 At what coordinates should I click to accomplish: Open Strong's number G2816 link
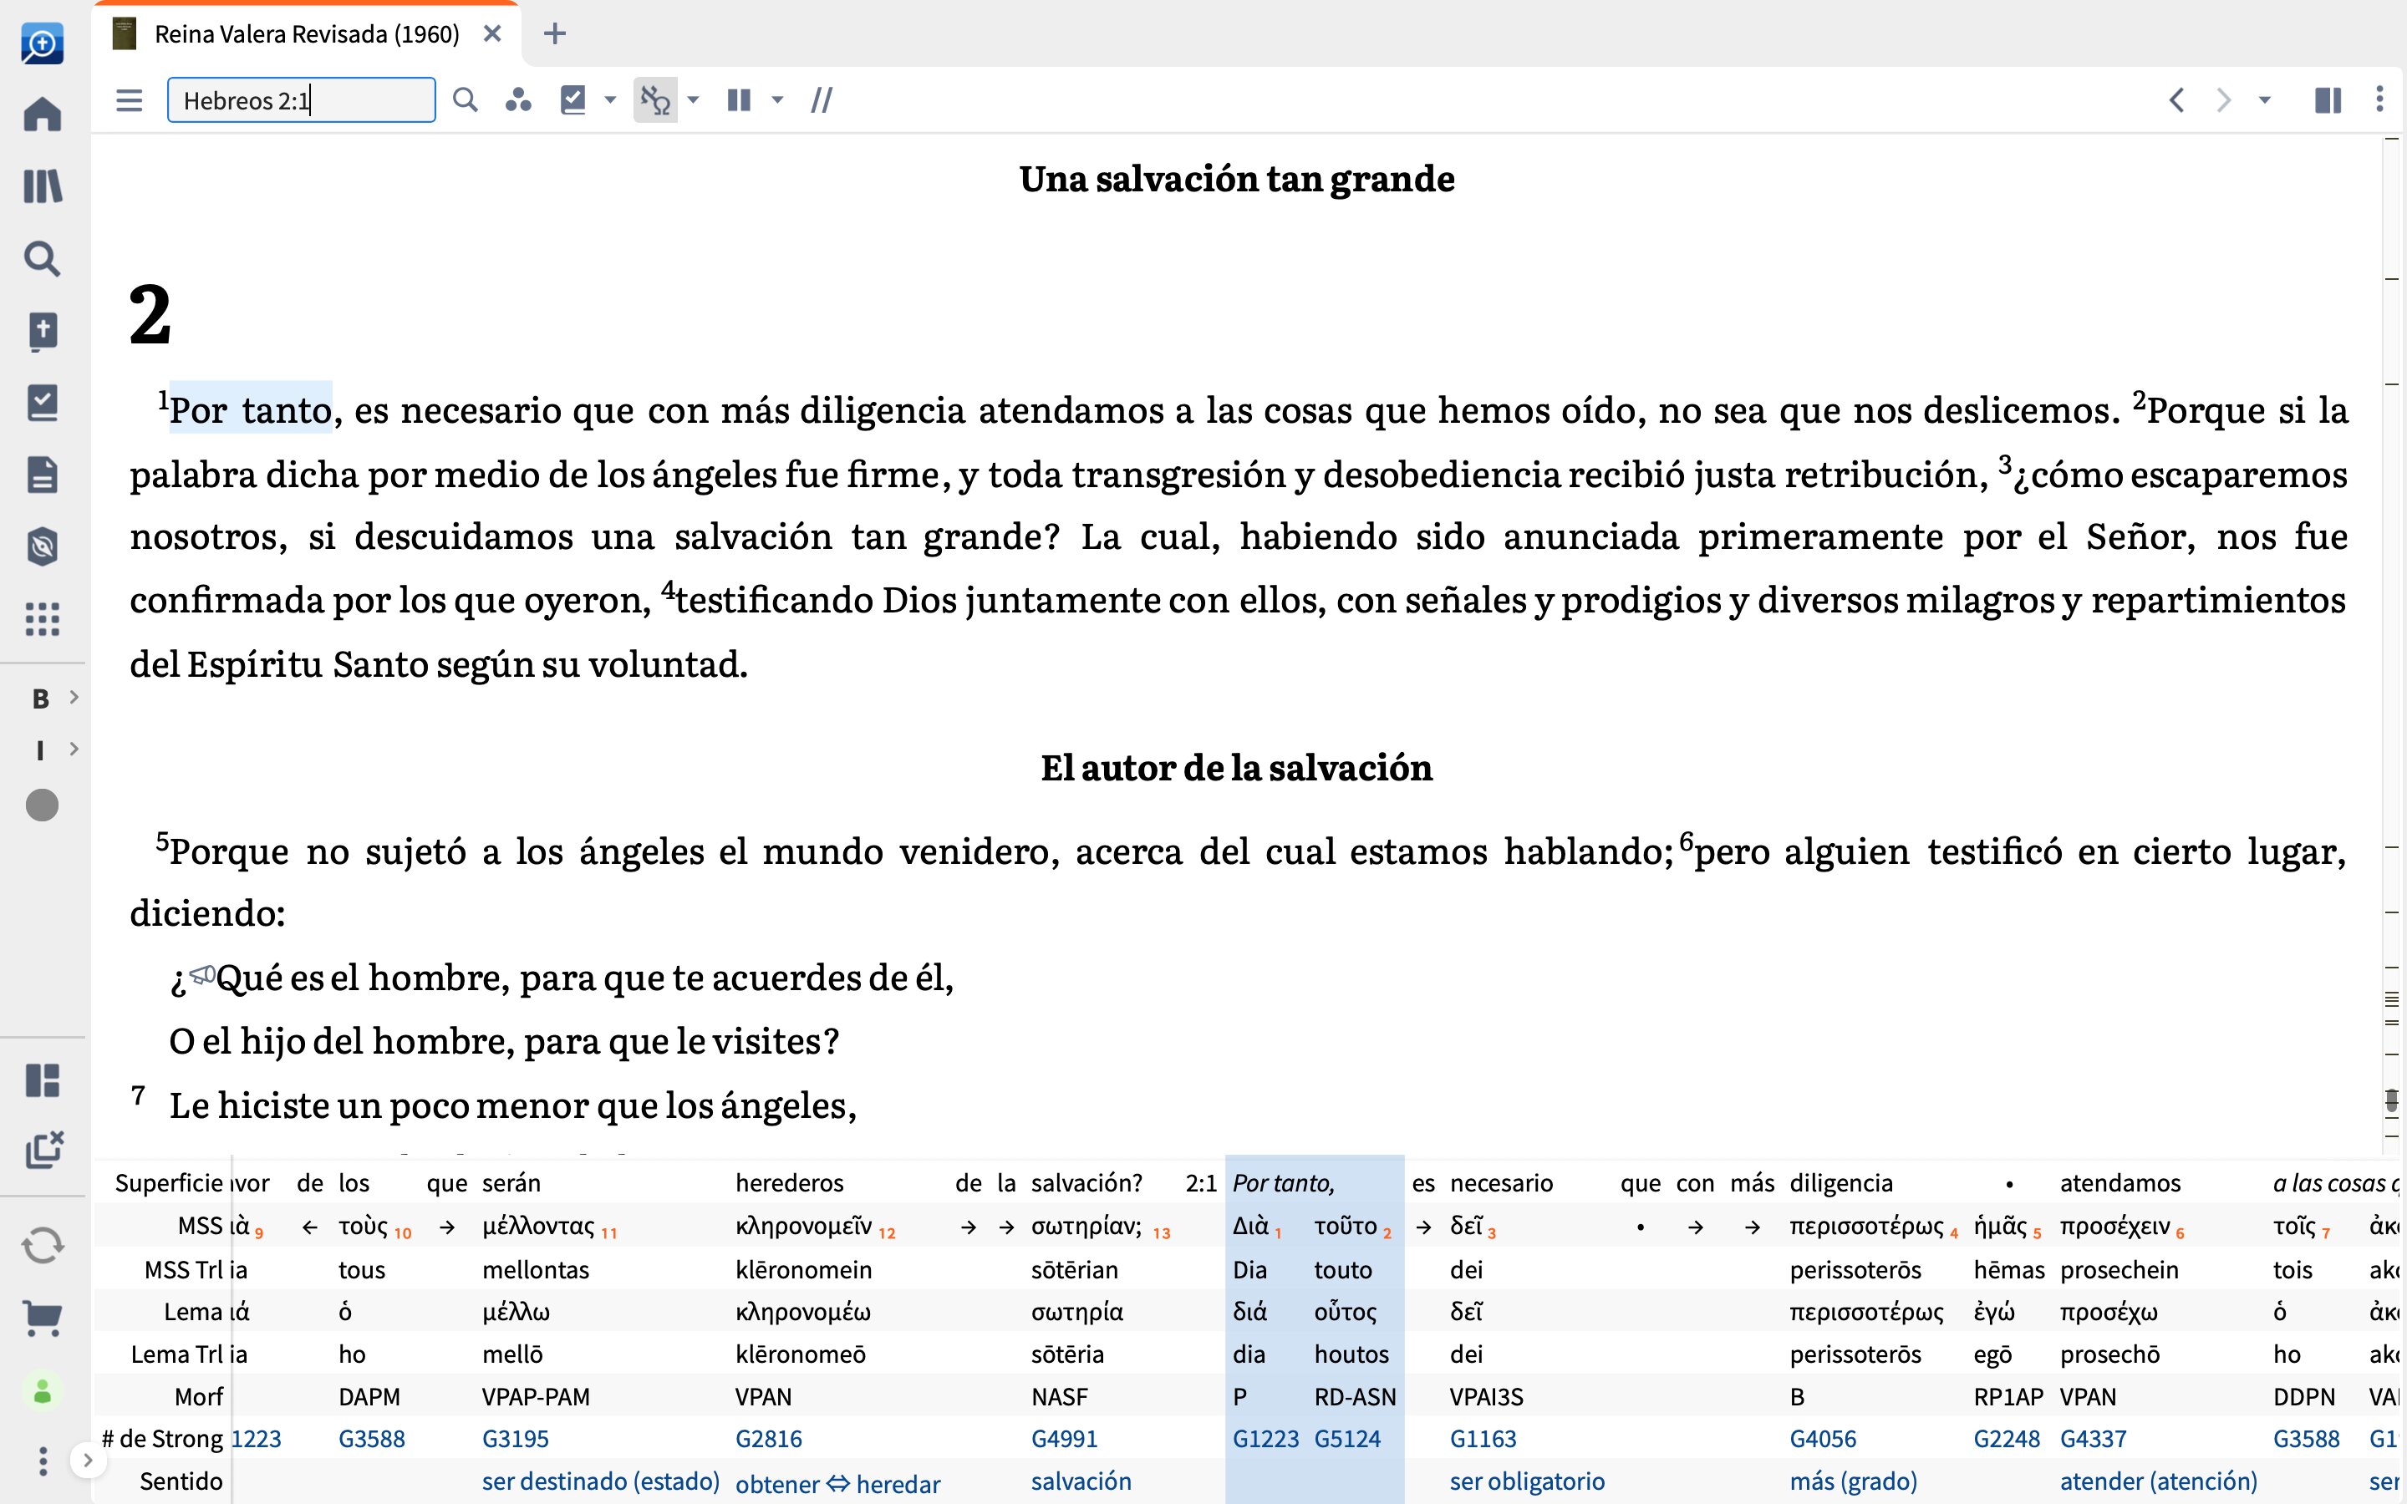point(769,1438)
